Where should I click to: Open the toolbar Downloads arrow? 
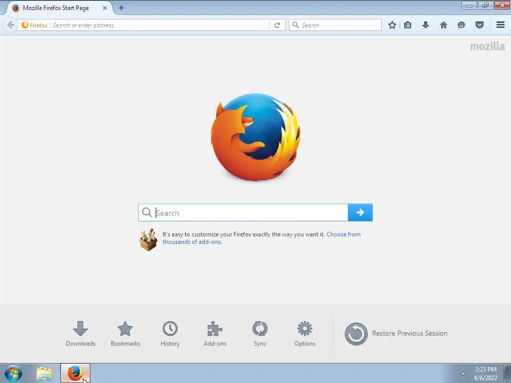425,25
